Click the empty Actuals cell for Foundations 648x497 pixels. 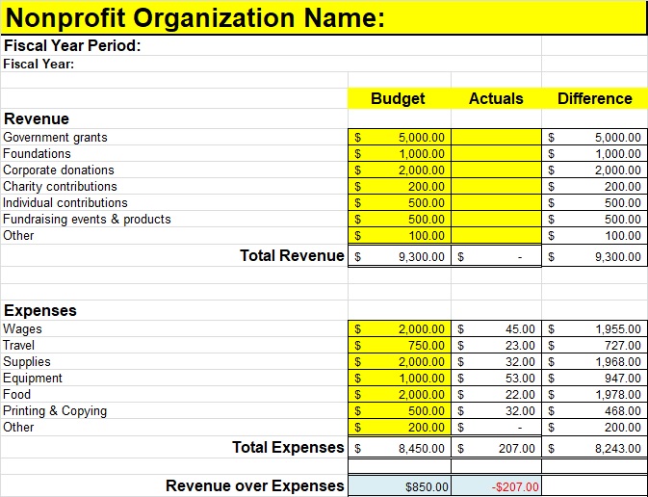(496, 154)
